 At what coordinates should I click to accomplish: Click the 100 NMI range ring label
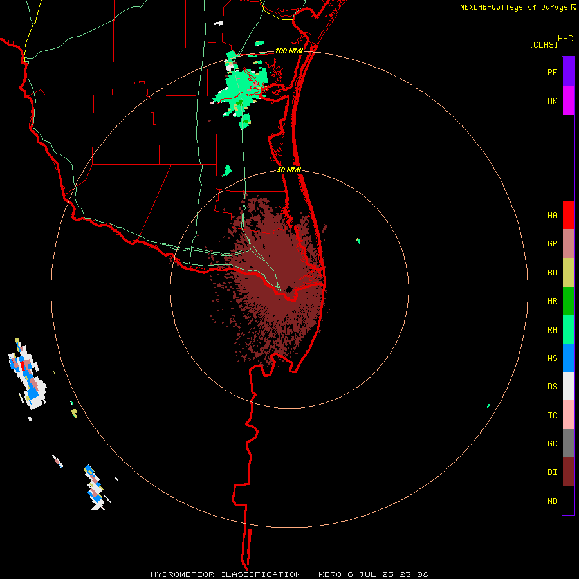(x=289, y=51)
